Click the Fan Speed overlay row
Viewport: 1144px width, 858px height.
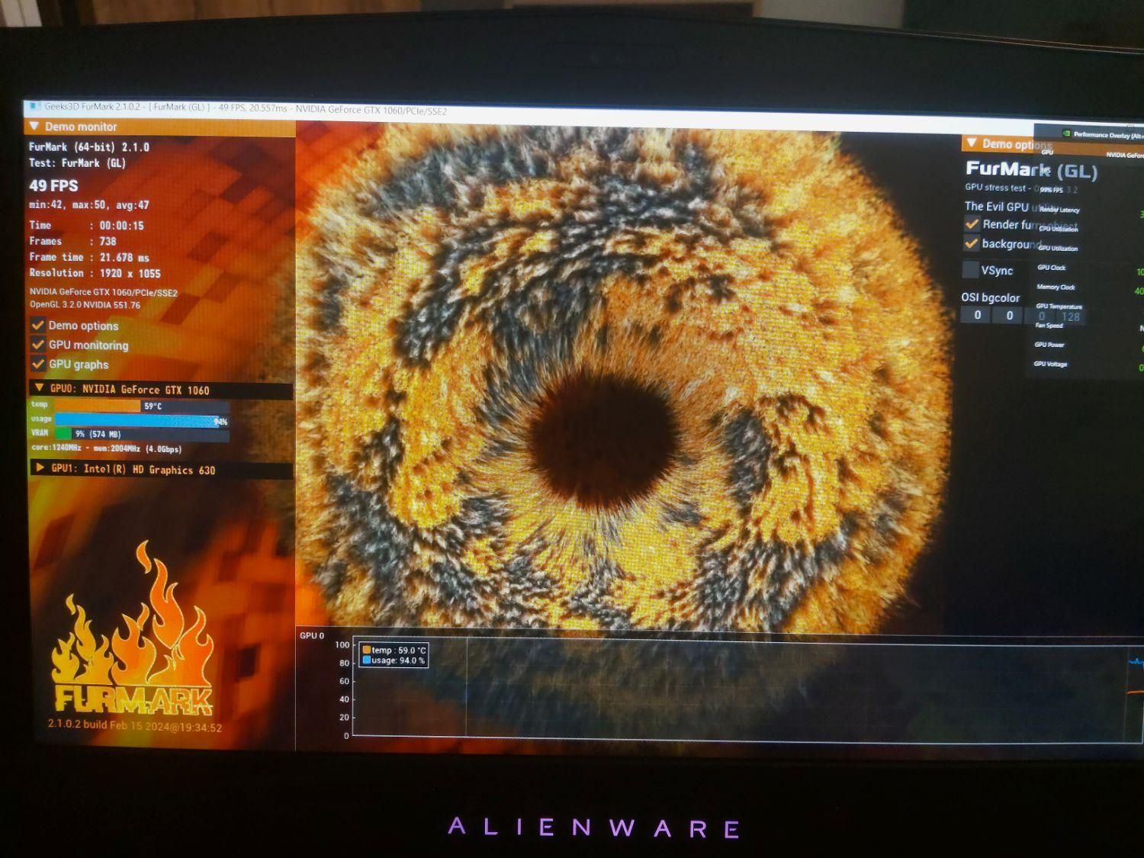tap(1049, 326)
